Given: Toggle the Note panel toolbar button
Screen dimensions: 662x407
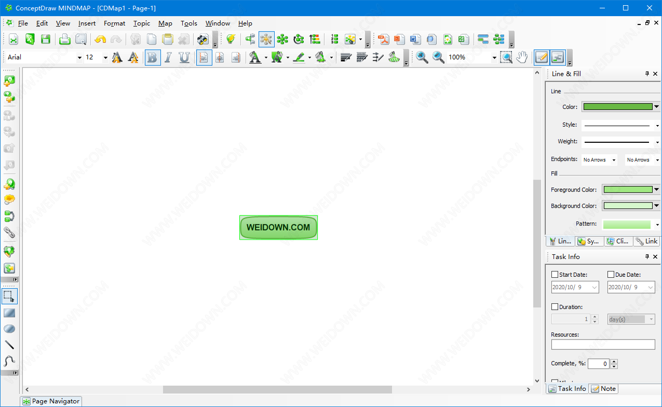Looking at the screenshot, I should pyautogui.click(x=542, y=57).
